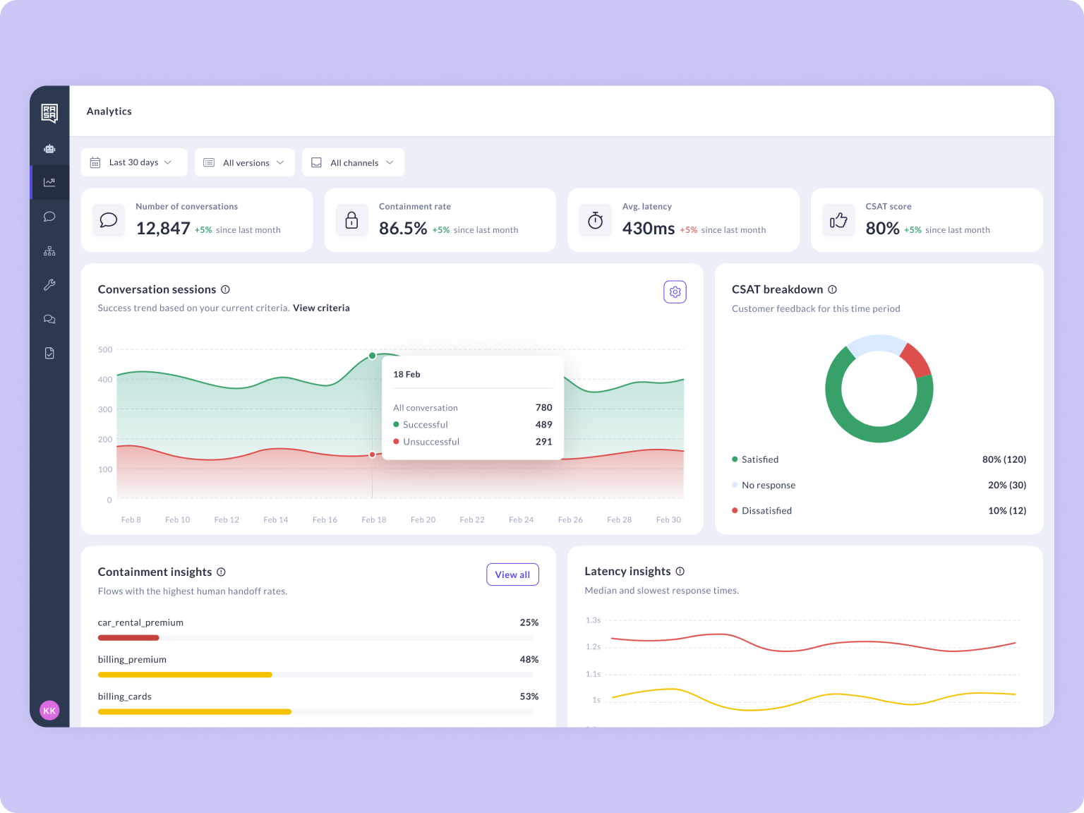The image size is (1084, 813).
Task: Open the document checklist icon in sidebar
Action: tap(49, 353)
